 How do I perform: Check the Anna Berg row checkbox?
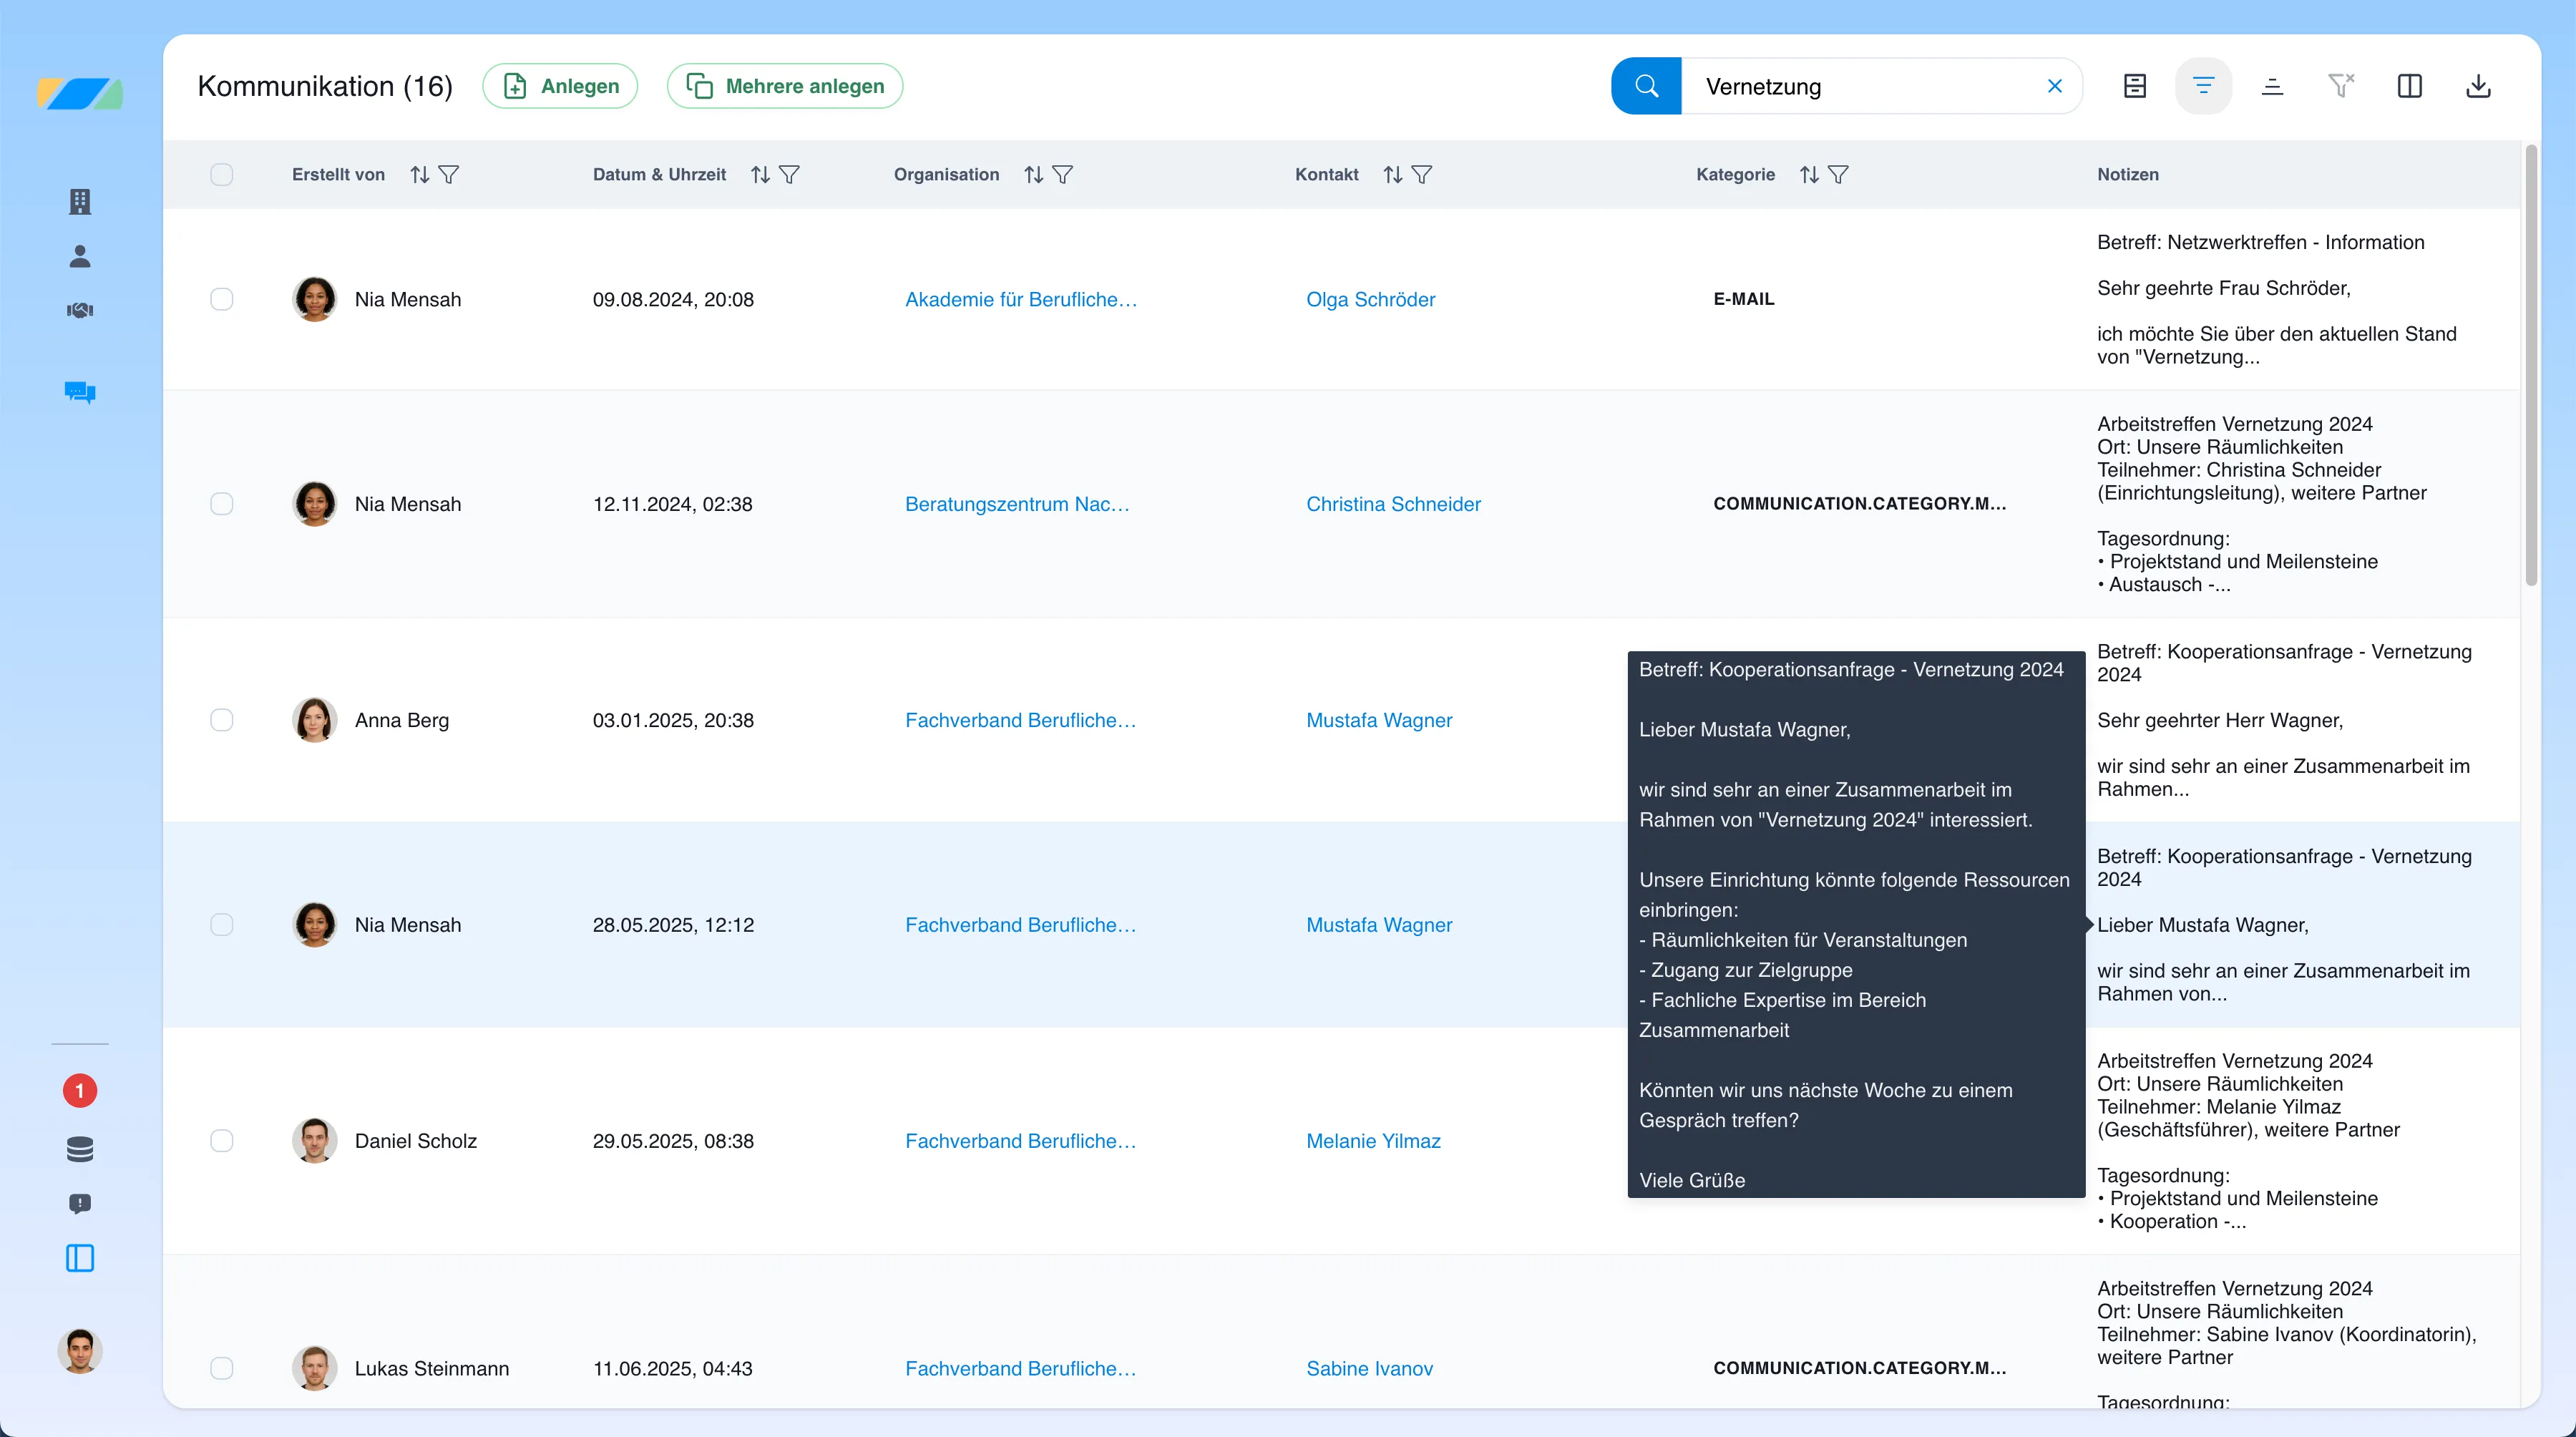222,720
